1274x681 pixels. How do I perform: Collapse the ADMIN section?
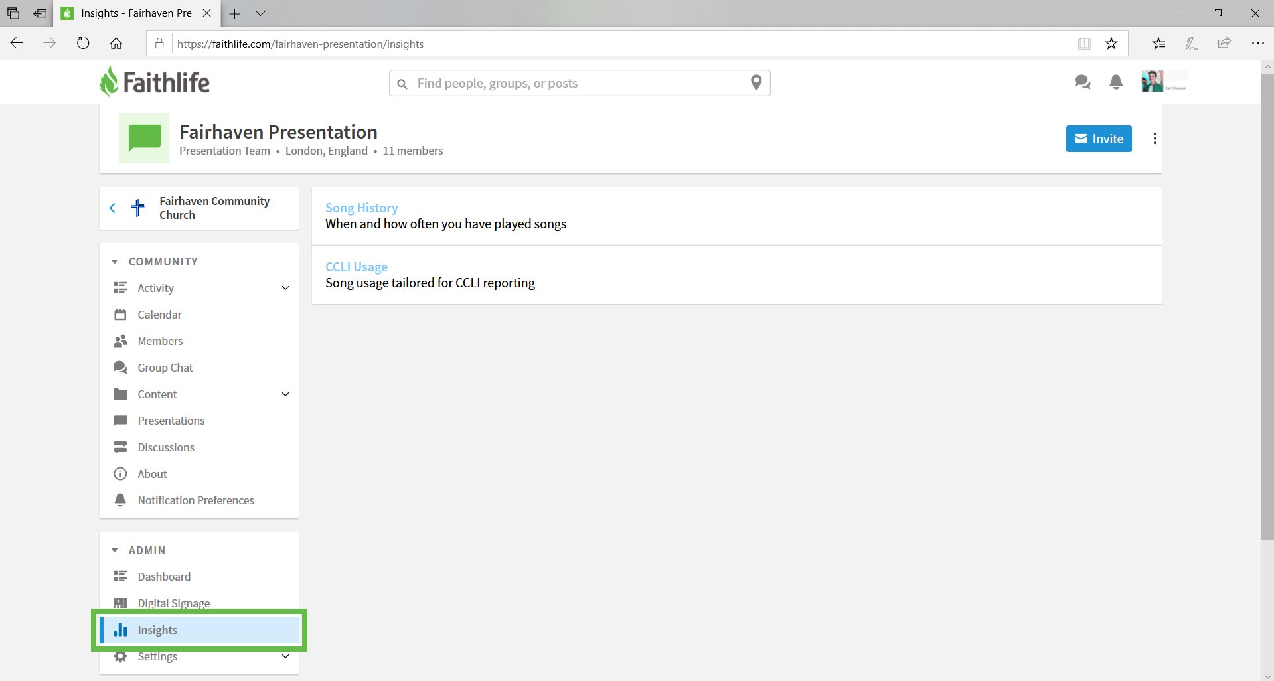pyautogui.click(x=114, y=550)
